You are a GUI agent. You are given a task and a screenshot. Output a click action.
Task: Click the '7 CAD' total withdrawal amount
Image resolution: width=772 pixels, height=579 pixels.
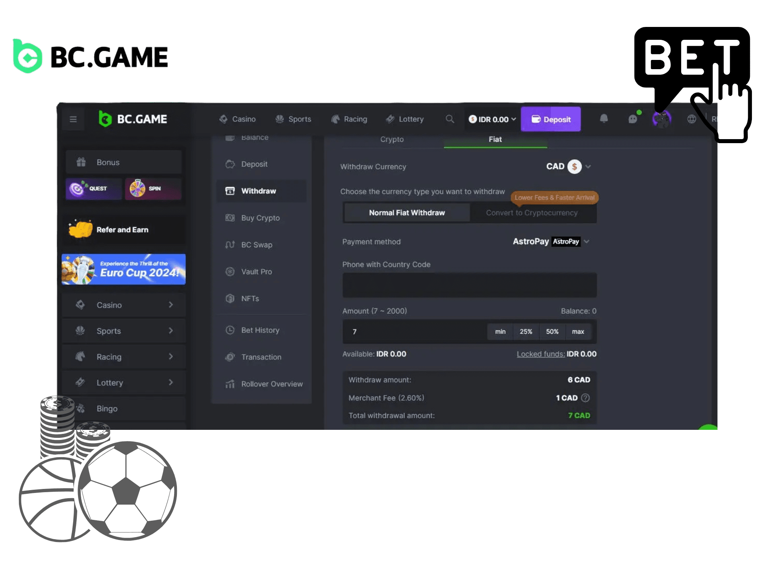(x=579, y=415)
